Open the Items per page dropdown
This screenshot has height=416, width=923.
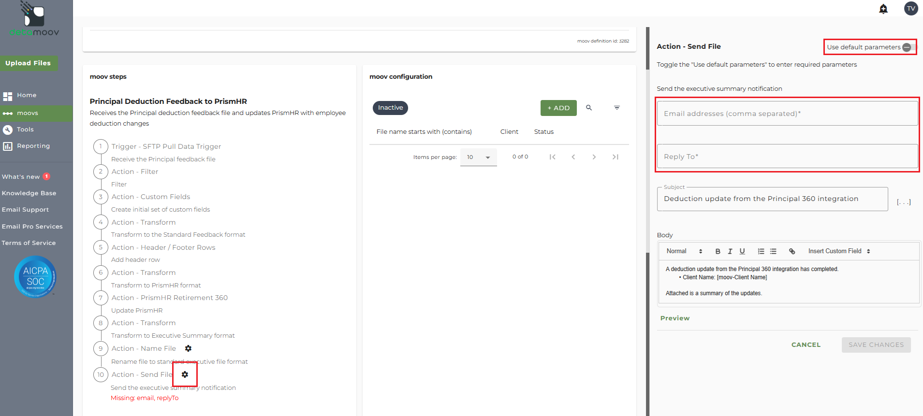pyautogui.click(x=479, y=157)
